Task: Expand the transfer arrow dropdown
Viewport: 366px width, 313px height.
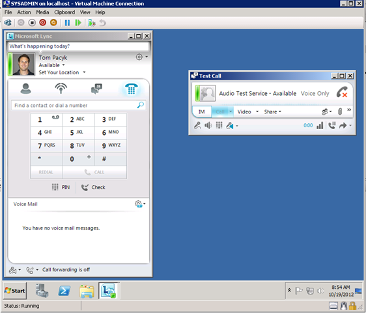Action: coord(350,126)
